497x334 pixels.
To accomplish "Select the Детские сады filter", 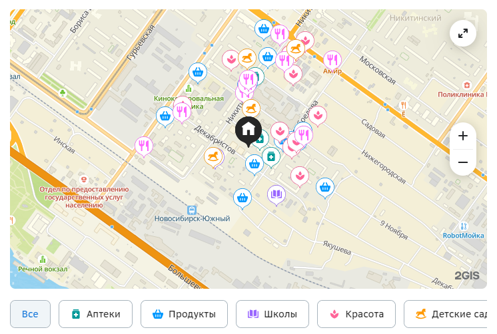I will 445,314.
